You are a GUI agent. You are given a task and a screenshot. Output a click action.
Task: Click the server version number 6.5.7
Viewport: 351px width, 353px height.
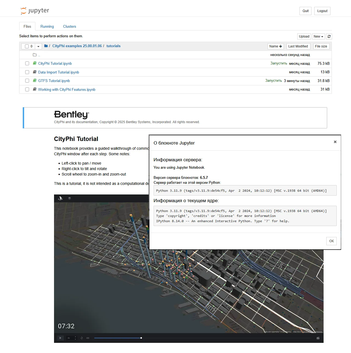(x=204, y=177)
